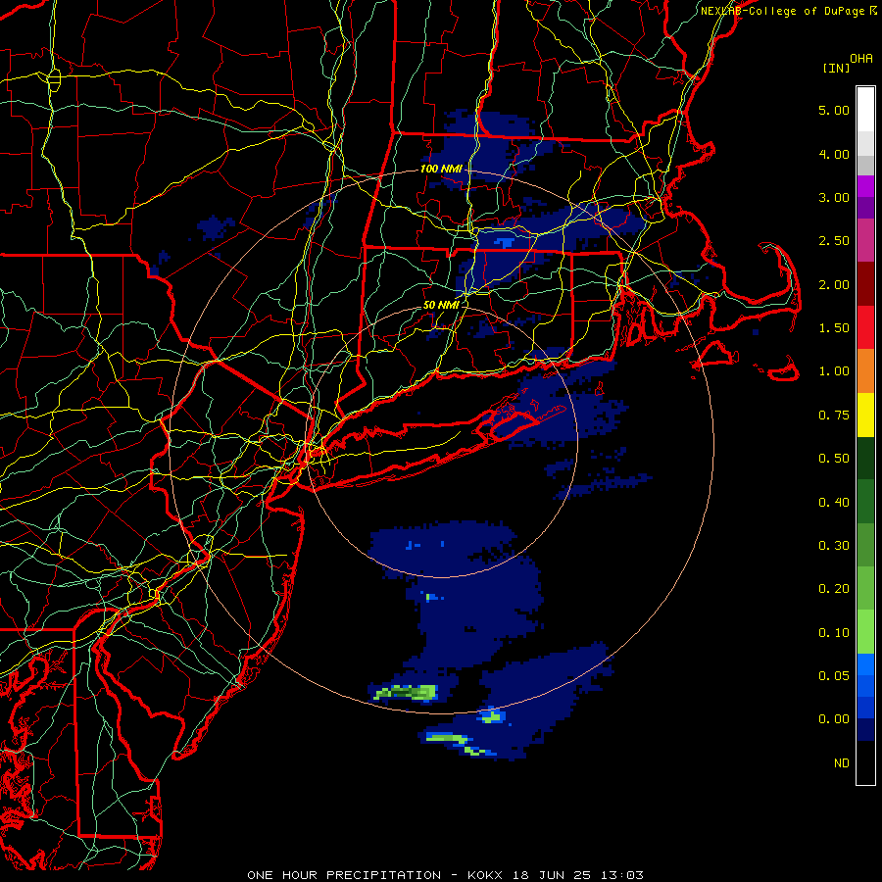Select the ND legend label
Image resolution: width=882 pixels, height=882 pixels.
(842, 763)
